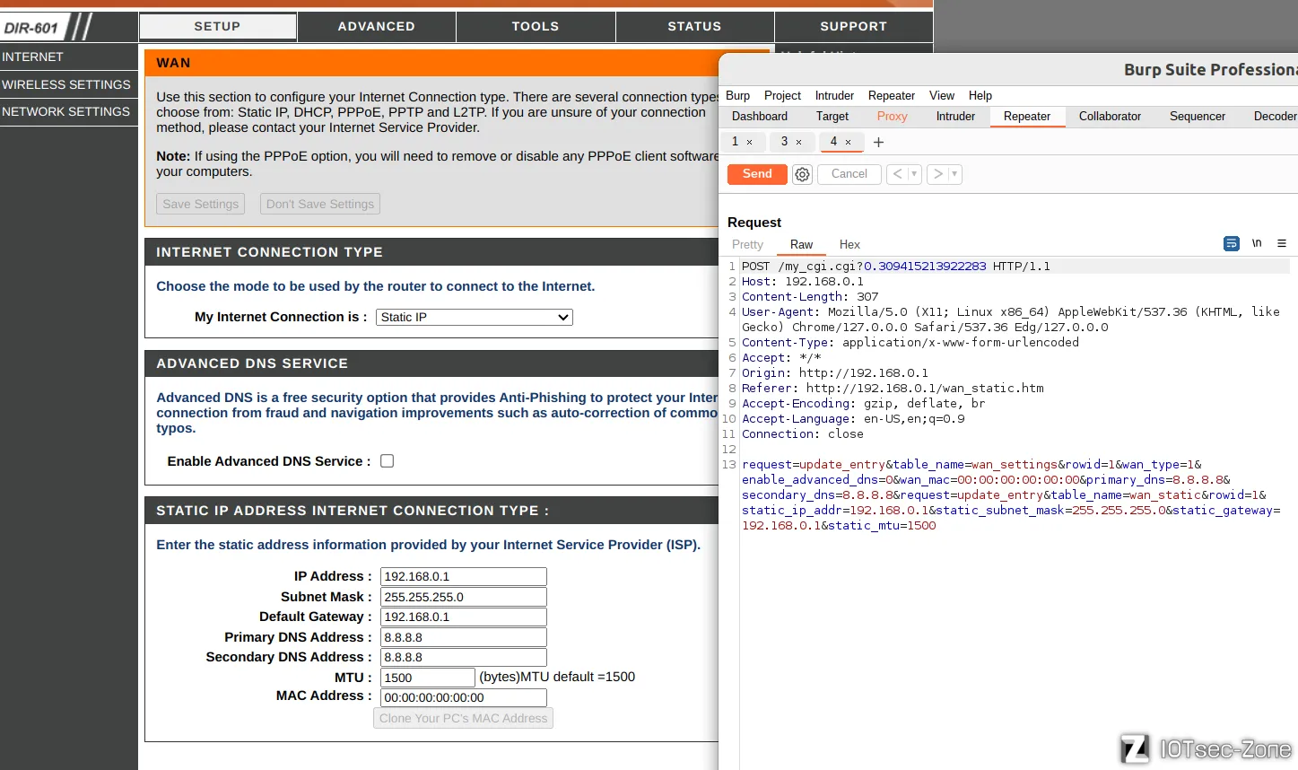
Task: Toggle word wrap icon in Request panel
Action: point(1232,243)
